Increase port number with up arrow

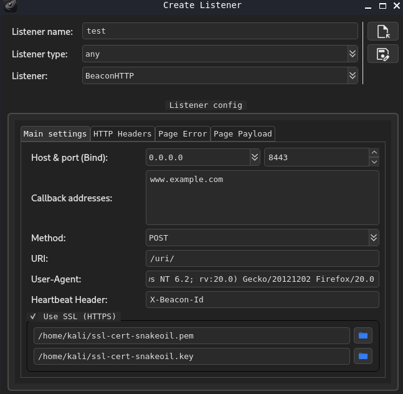(374, 153)
